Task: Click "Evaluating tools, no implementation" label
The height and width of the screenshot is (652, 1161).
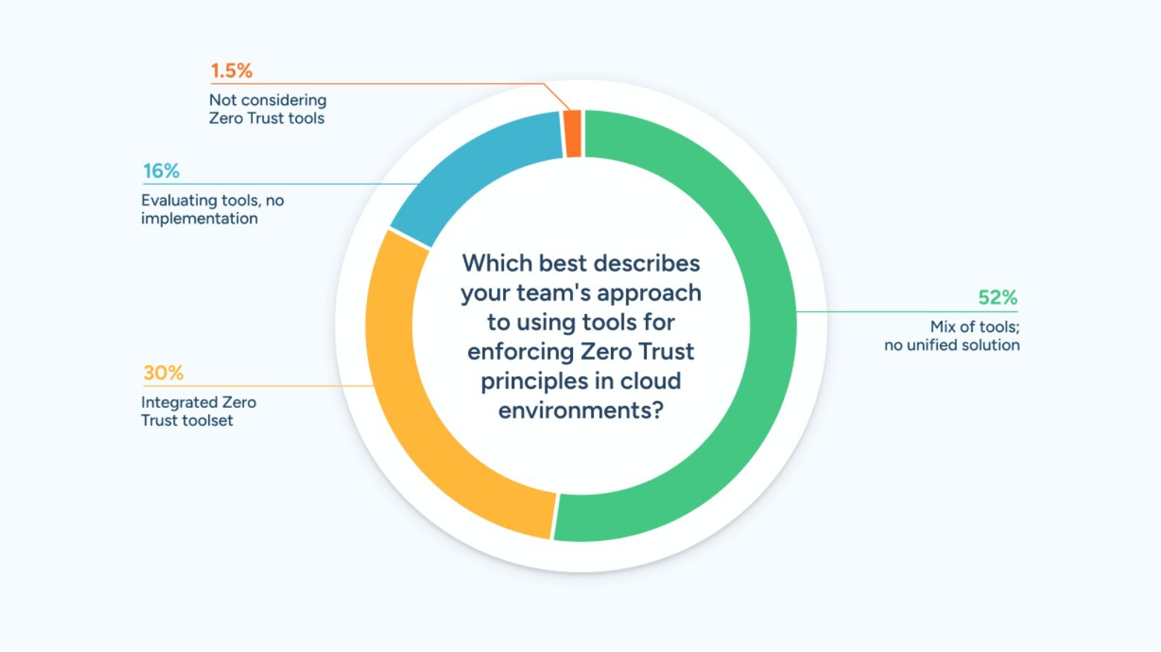Action: [212, 209]
